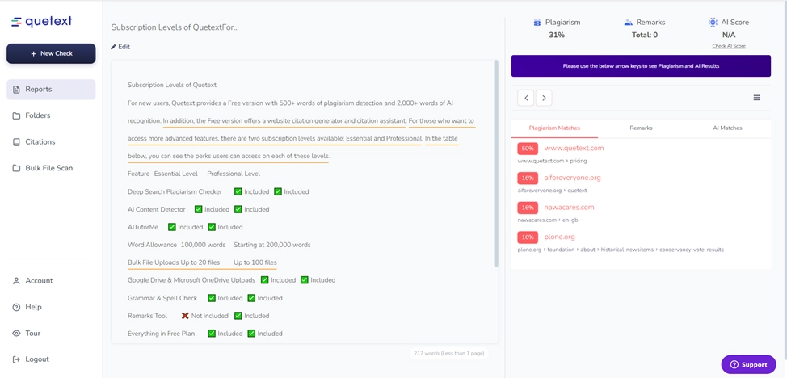787x378 pixels.
Task: Switch to the Remarks tab
Action: pos(641,128)
